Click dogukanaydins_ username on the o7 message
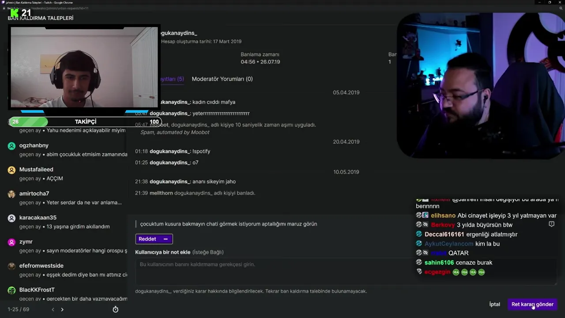 pyautogui.click(x=170, y=163)
